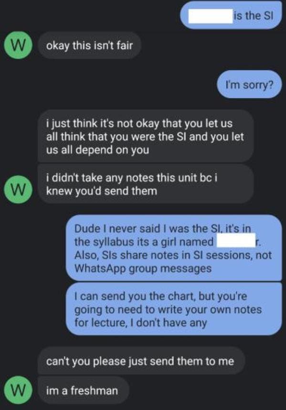The image size is (286, 410).
Task: Click the word 'WhatsApp' in the blue message
Action: point(100,269)
